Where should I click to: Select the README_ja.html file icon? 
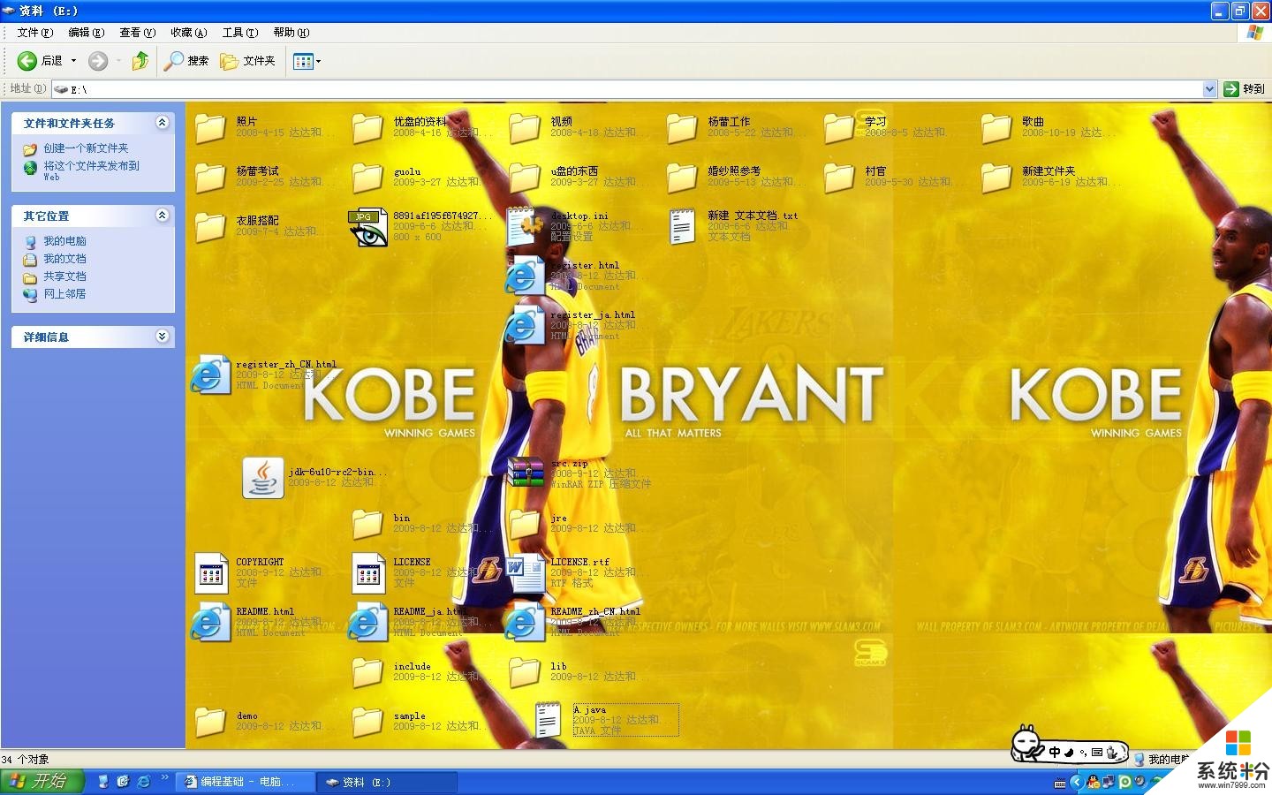[x=367, y=623]
